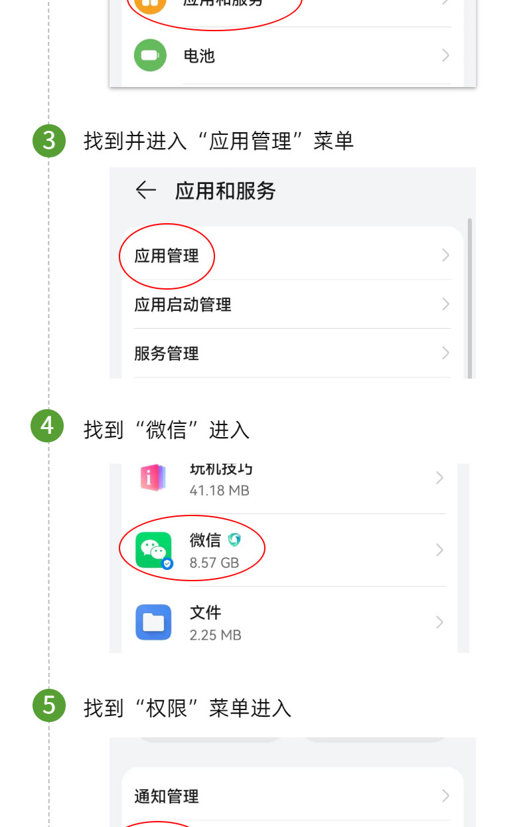
Task: Select the 服务管理 menu entry
Action: pyautogui.click(x=293, y=353)
